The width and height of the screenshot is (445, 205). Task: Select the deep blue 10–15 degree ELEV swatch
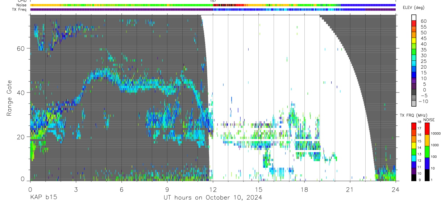pos(414,75)
